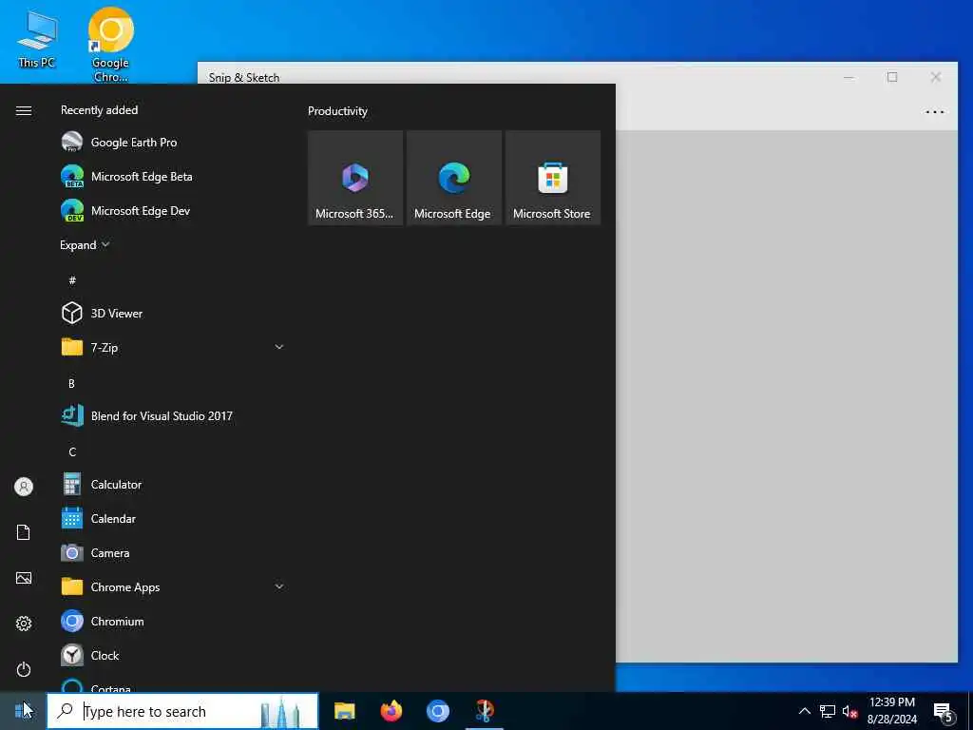Open 3D Viewer app
The image size is (973, 730).
click(174, 313)
